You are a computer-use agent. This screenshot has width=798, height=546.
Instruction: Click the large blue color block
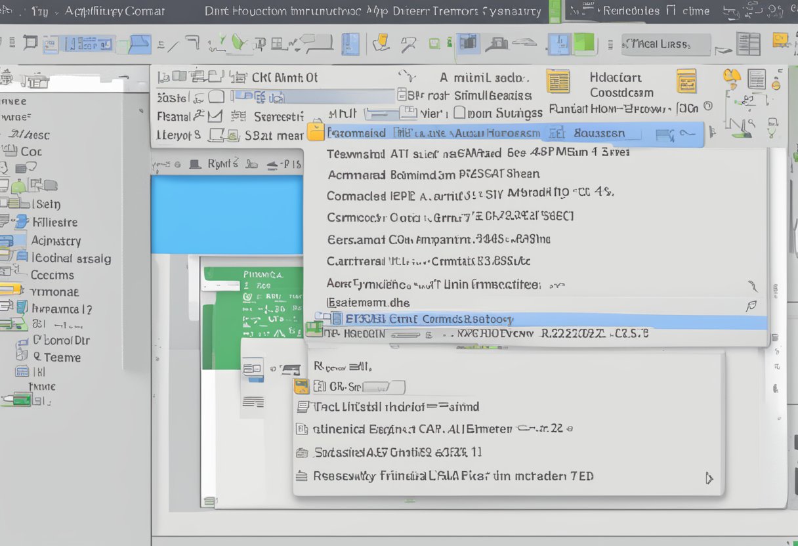click(x=227, y=214)
